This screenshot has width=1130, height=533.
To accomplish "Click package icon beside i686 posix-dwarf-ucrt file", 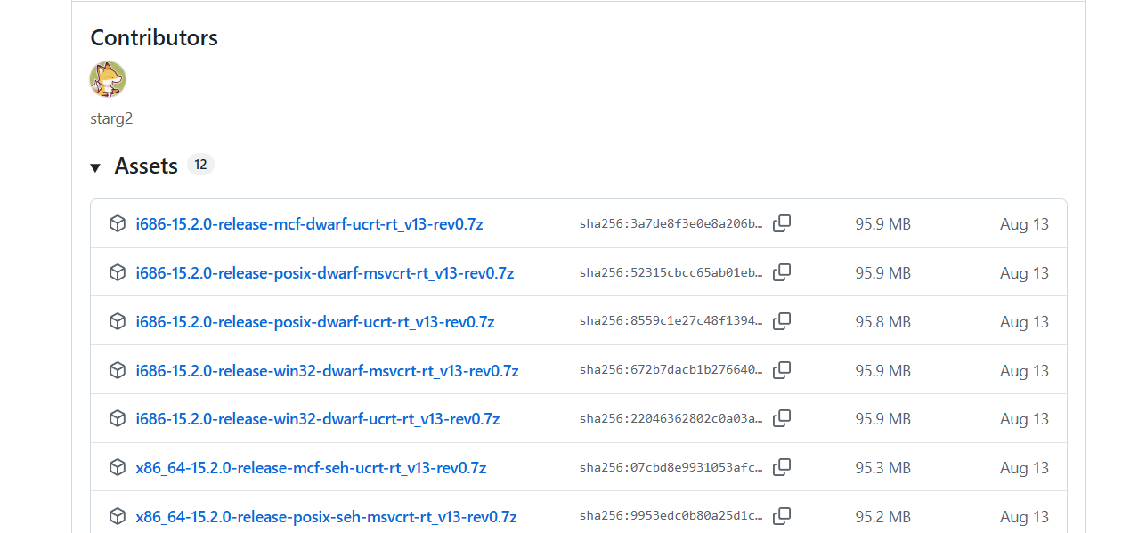I will point(118,321).
